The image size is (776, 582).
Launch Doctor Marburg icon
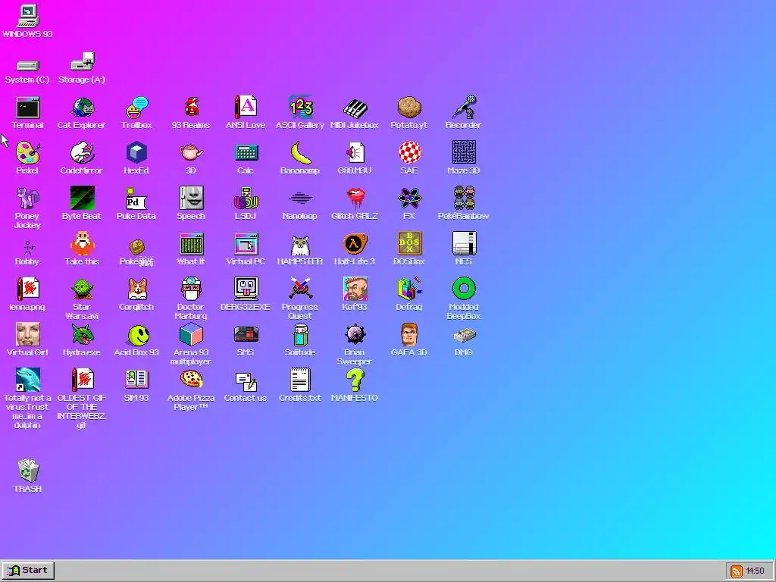[191, 289]
